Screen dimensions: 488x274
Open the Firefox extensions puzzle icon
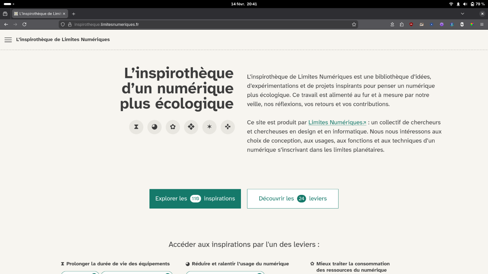point(402,24)
